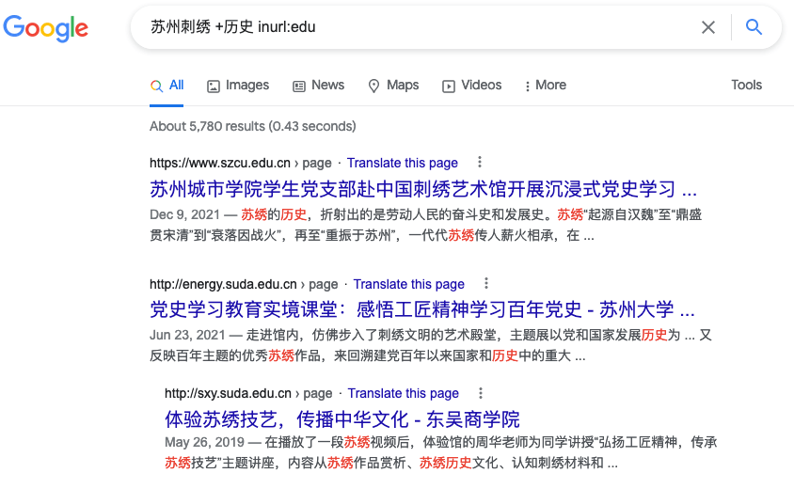Image resolution: width=794 pixels, height=489 pixels.
Task: Click the Google logo
Action: (x=46, y=27)
